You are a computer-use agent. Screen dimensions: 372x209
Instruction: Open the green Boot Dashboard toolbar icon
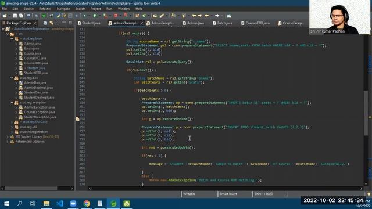[44, 16]
